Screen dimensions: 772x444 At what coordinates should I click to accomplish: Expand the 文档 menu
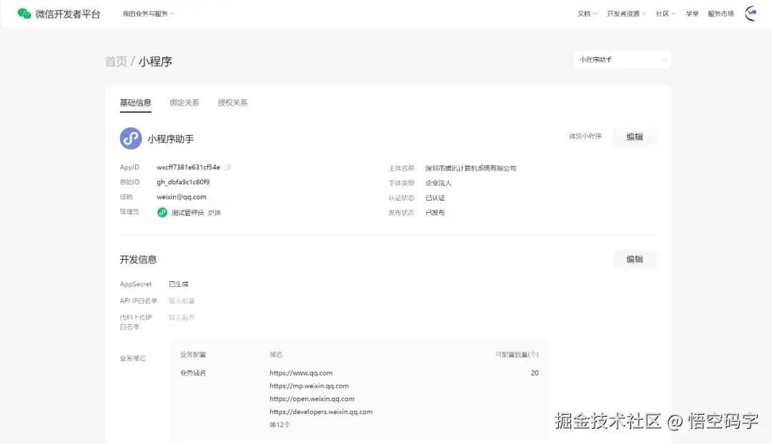pyautogui.click(x=587, y=14)
